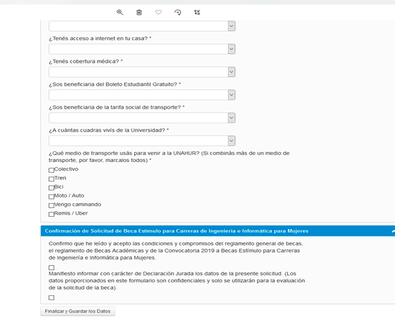Click the rotate icon in the toolbar

coord(178,12)
